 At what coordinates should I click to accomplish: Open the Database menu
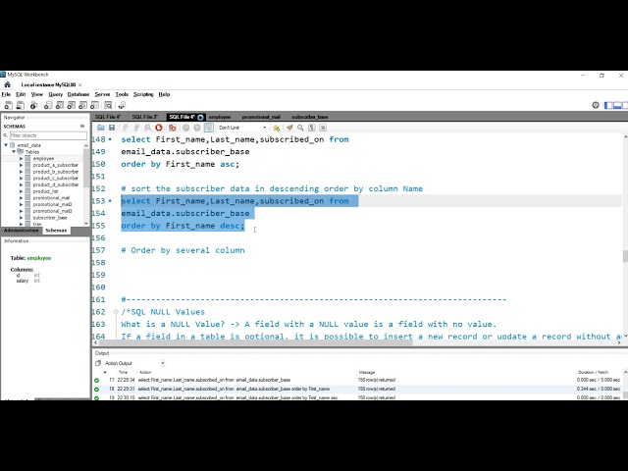pos(78,94)
